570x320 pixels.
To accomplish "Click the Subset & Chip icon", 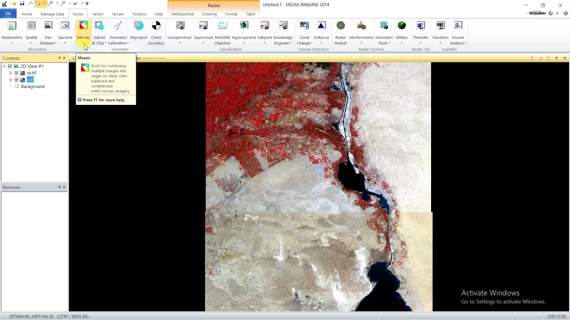I will 99,26.
